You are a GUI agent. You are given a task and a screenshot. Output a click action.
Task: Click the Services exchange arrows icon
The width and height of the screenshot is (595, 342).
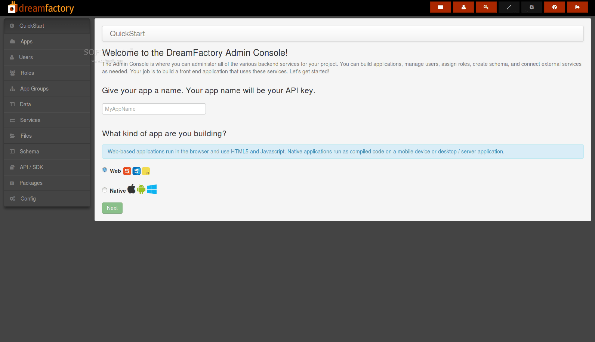tap(12, 120)
